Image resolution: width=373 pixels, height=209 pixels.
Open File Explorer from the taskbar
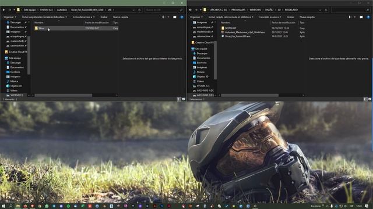pyautogui.click(x=18, y=206)
